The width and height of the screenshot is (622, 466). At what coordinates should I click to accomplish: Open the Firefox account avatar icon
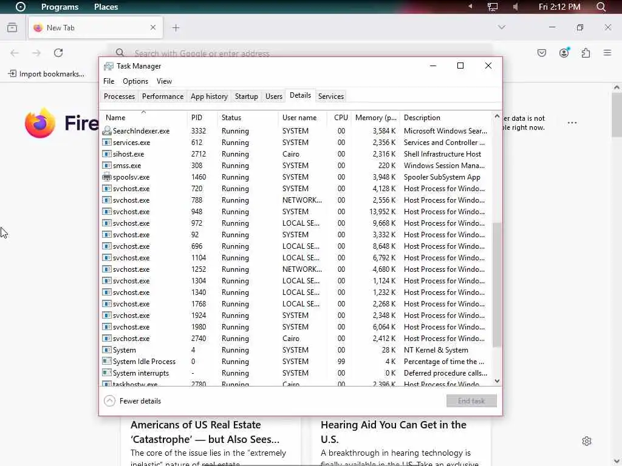[x=564, y=53]
